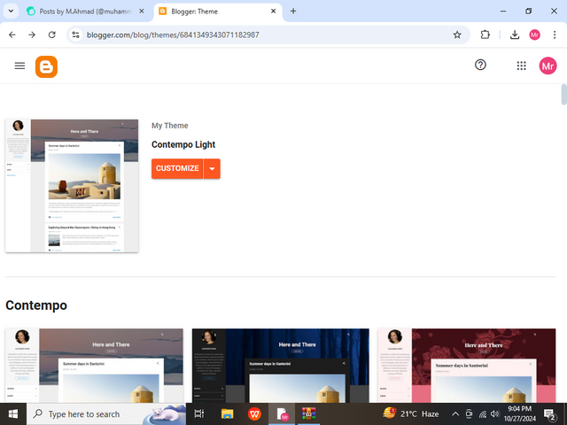Viewport: 567px width, 425px height.
Task: Close the Posts by M.Ahmad tab
Action: click(142, 12)
